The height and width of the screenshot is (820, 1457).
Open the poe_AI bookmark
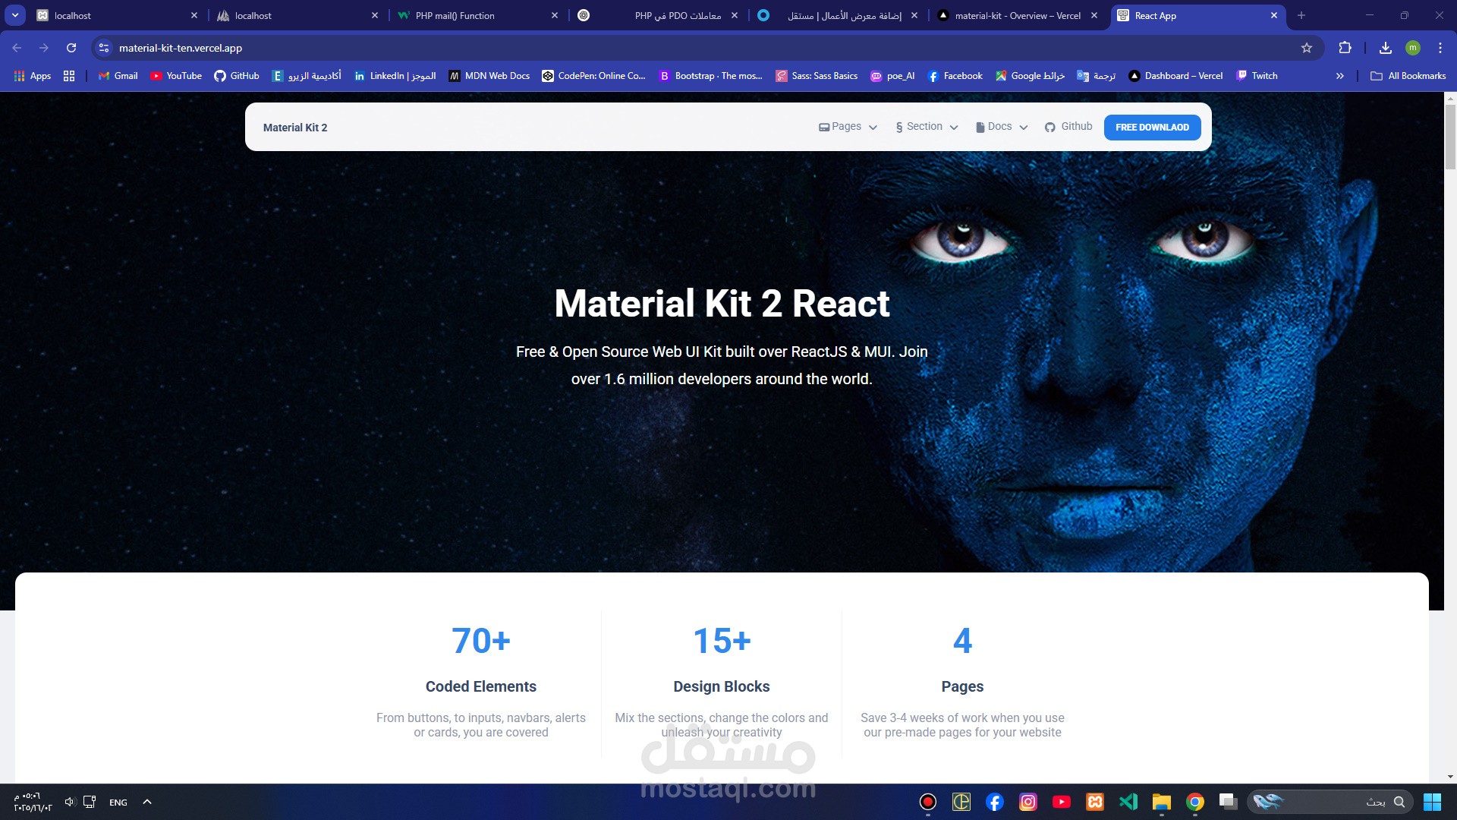coord(892,76)
